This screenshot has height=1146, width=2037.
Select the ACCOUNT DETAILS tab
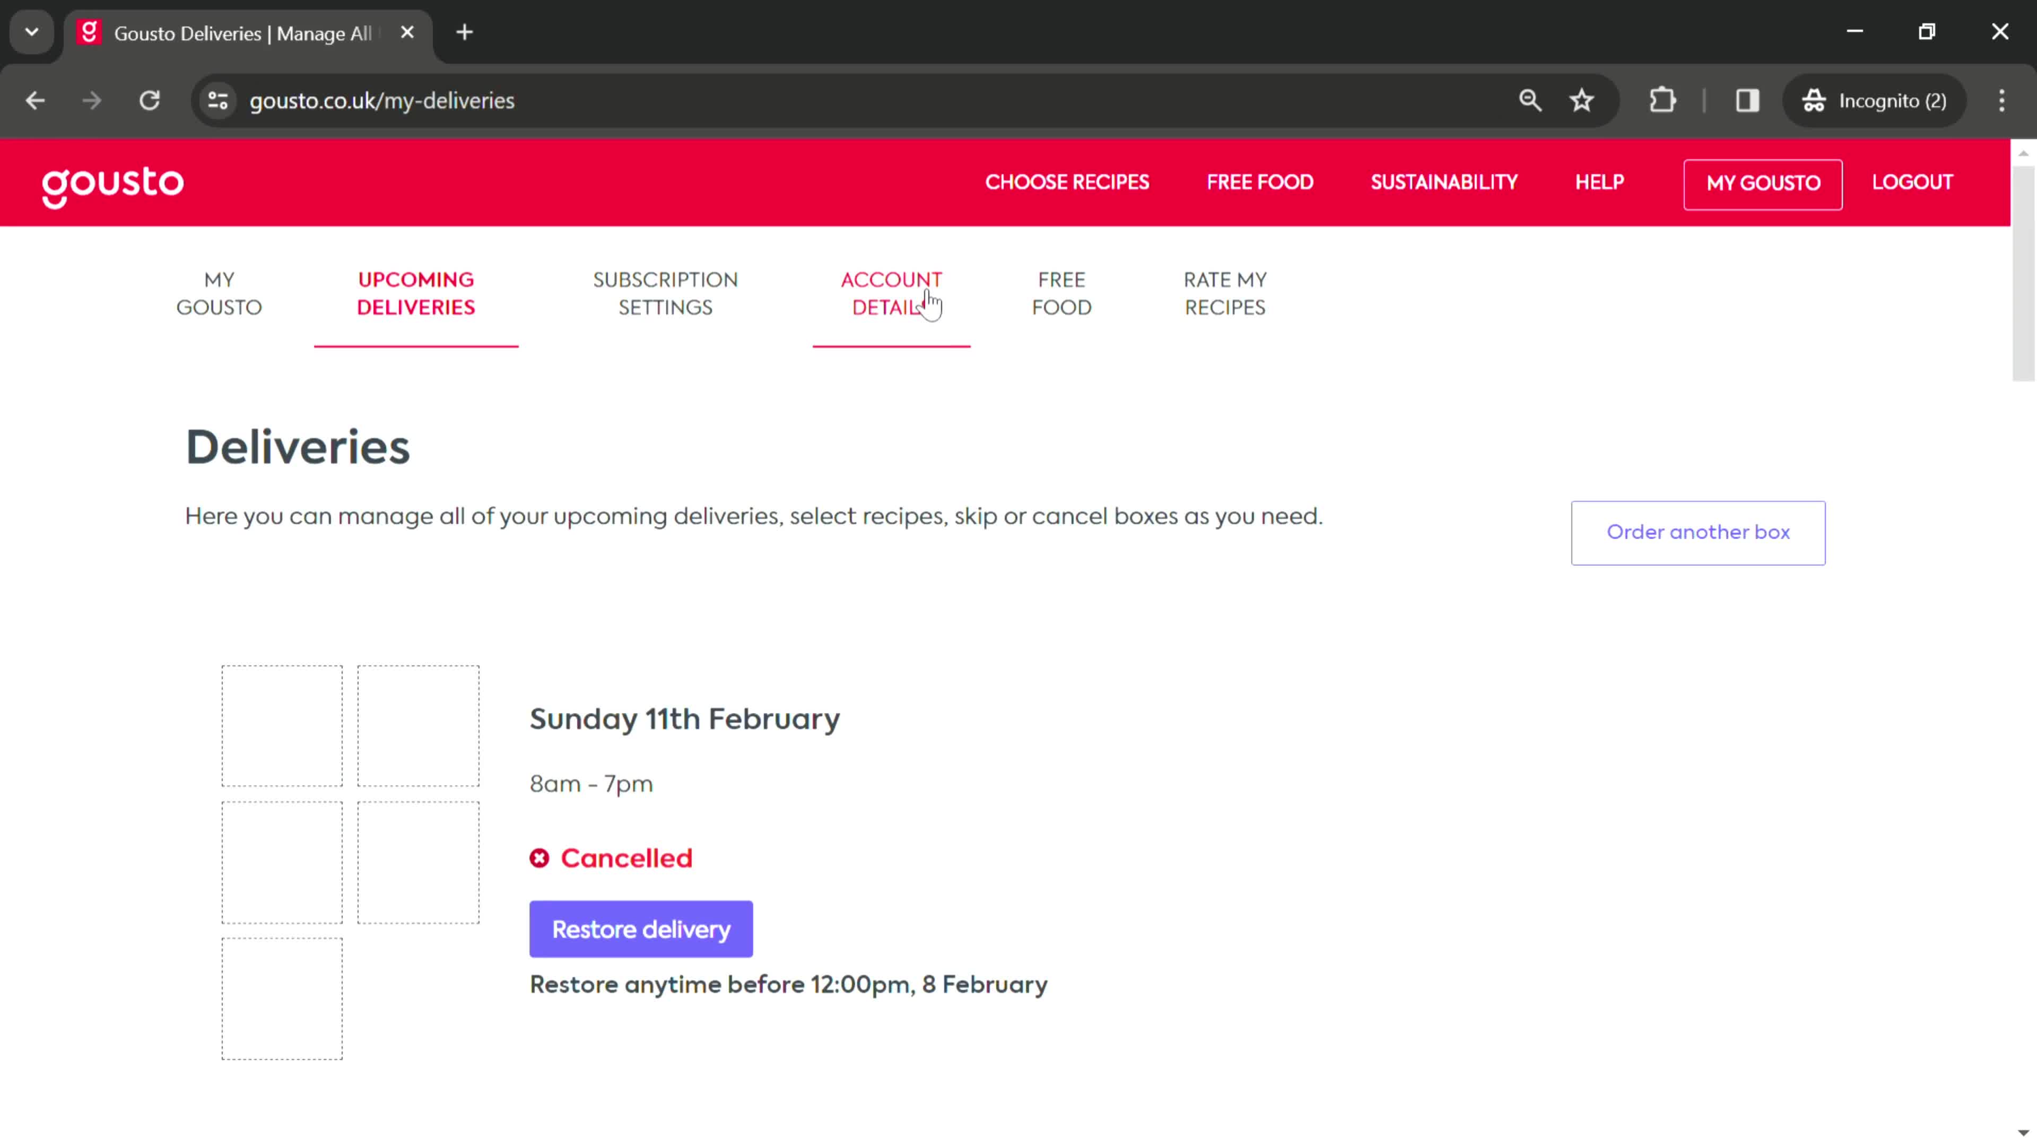891,292
